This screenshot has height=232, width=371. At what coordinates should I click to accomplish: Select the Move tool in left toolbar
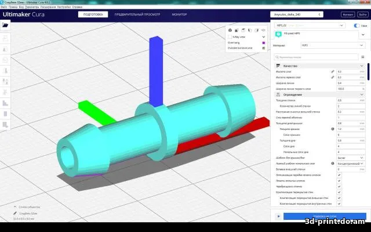tap(5, 38)
